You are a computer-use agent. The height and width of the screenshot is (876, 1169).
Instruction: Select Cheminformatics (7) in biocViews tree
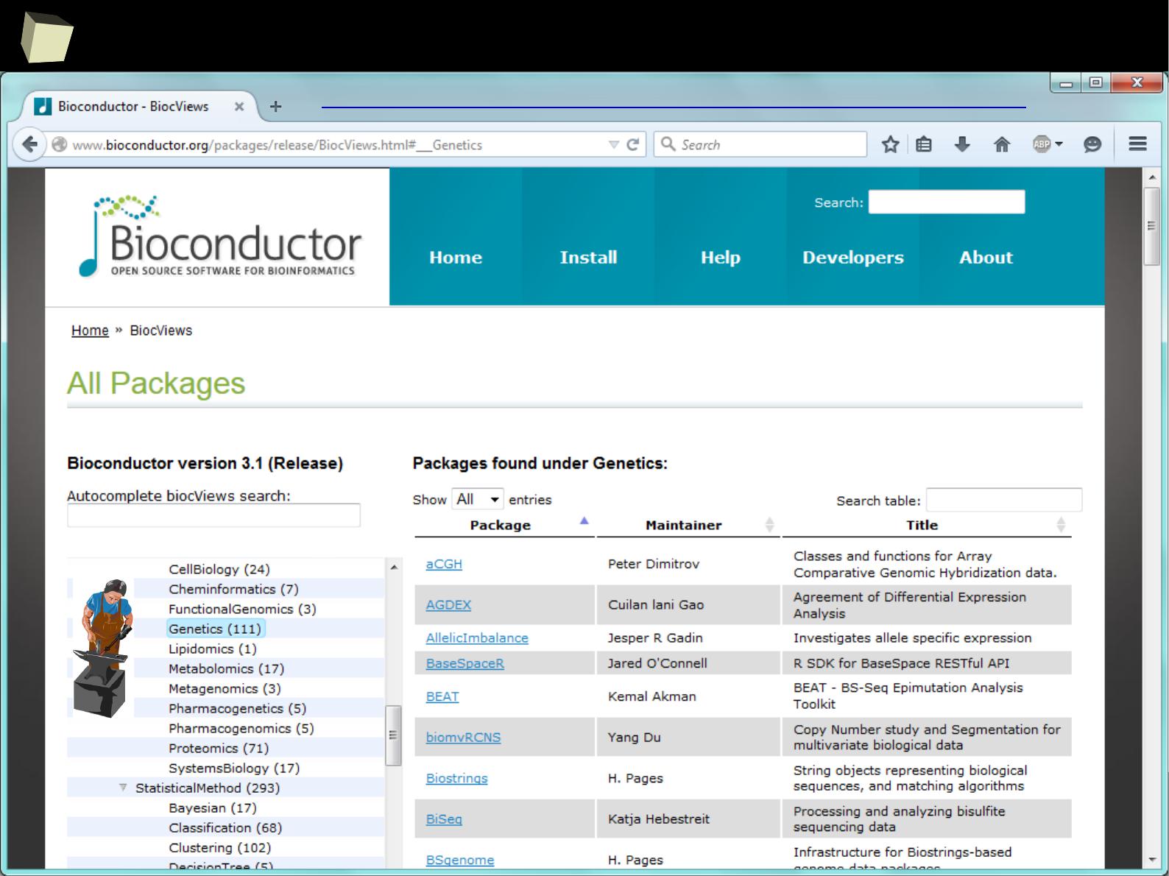pyautogui.click(x=233, y=589)
